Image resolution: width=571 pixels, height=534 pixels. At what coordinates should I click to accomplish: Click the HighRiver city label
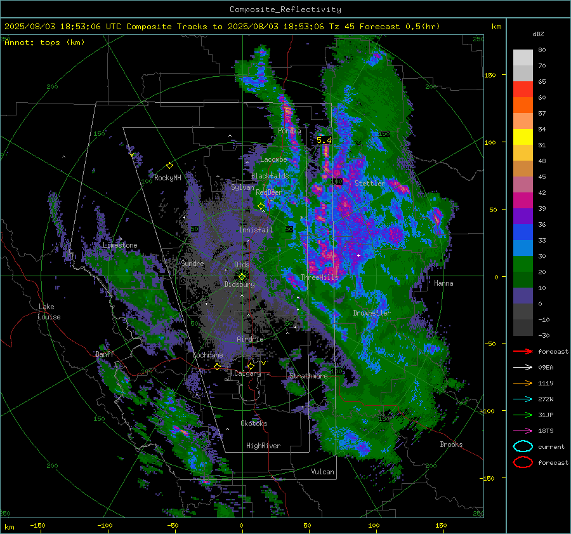[263, 446]
